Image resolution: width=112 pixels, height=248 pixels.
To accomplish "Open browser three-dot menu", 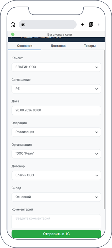I will pyautogui.click(x=99, y=24).
